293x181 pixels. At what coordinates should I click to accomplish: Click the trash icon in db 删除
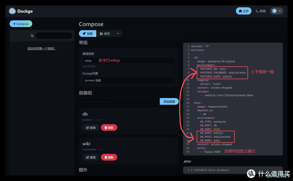click(106, 128)
